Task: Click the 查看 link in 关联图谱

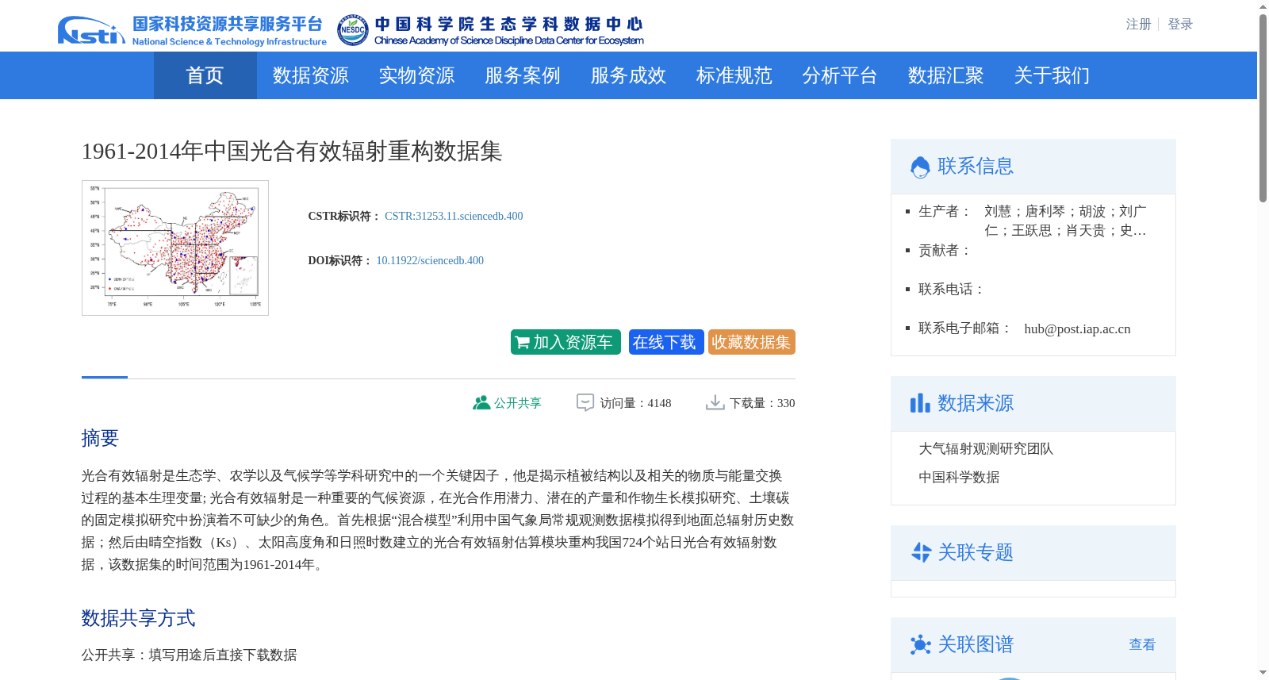Action: (x=1142, y=644)
